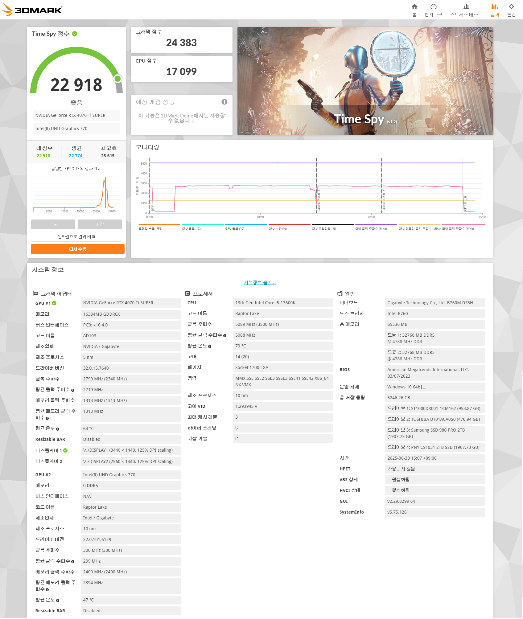
Task: Select the Results bar chart icon
Action: (495, 7)
